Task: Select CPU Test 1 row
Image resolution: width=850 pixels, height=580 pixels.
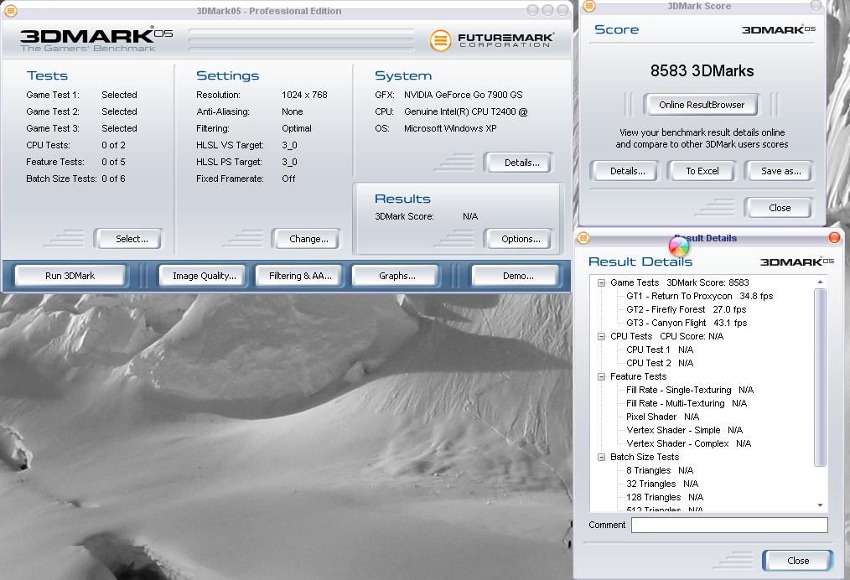Action: (x=659, y=350)
